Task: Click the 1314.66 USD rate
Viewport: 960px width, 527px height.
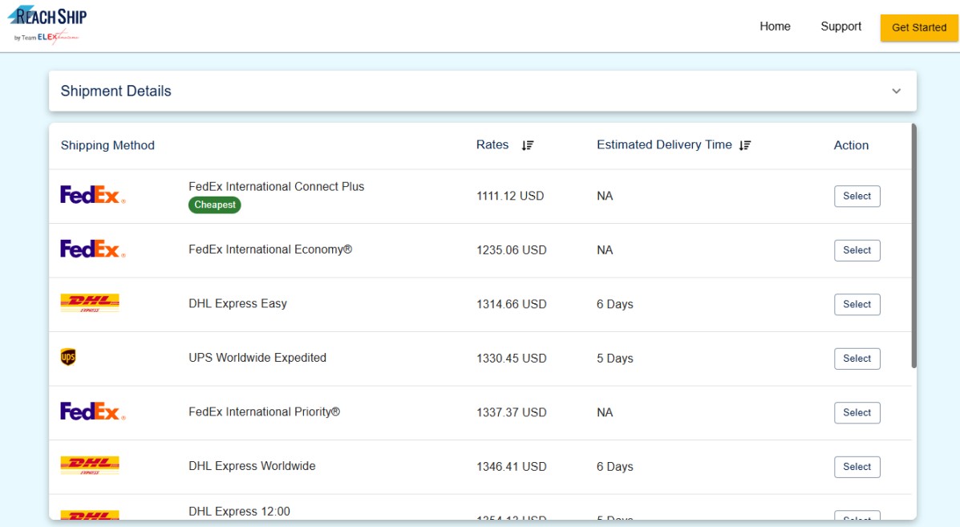Action: [x=511, y=304]
